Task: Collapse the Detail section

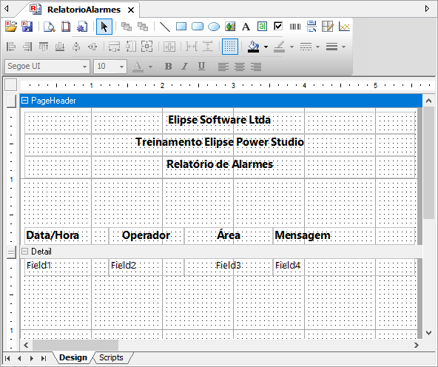Action: coord(25,252)
